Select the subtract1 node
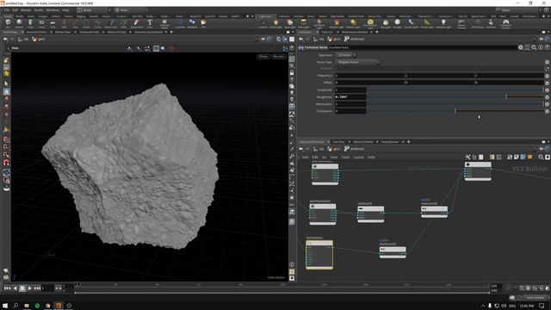The image size is (551, 310). pyautogui.click(x=370, y=214)
